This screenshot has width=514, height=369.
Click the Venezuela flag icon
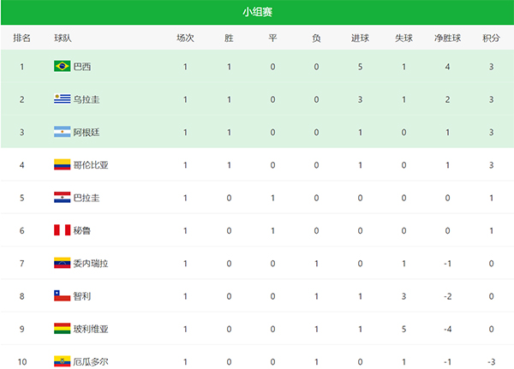pos(62,263)
